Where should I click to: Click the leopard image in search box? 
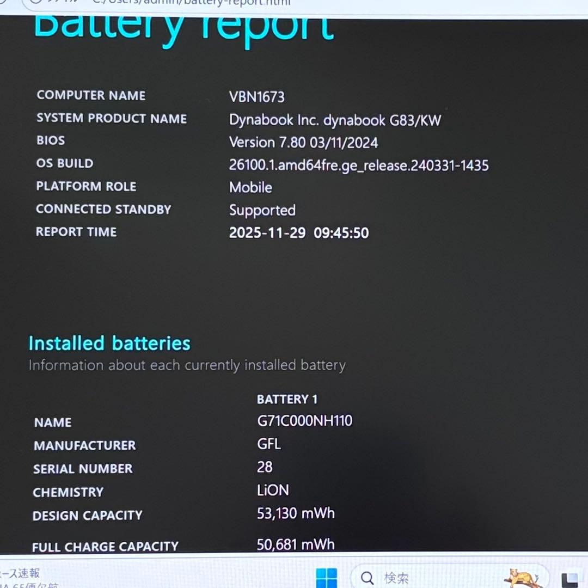(522, 578)
